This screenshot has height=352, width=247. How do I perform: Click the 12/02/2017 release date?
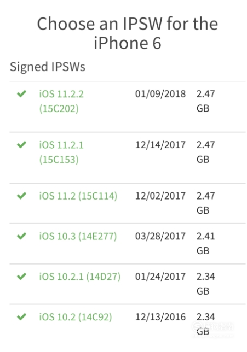click(x=160, y=196)
